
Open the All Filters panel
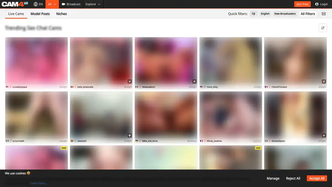[x=308, y=14]
